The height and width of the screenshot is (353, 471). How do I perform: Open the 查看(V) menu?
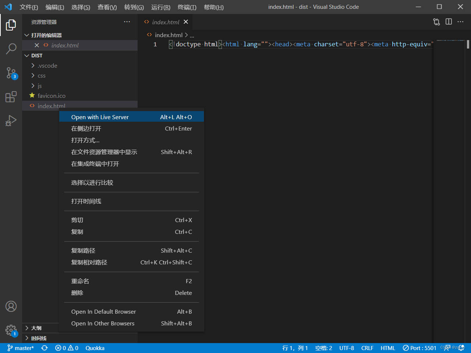pos(107,7)
